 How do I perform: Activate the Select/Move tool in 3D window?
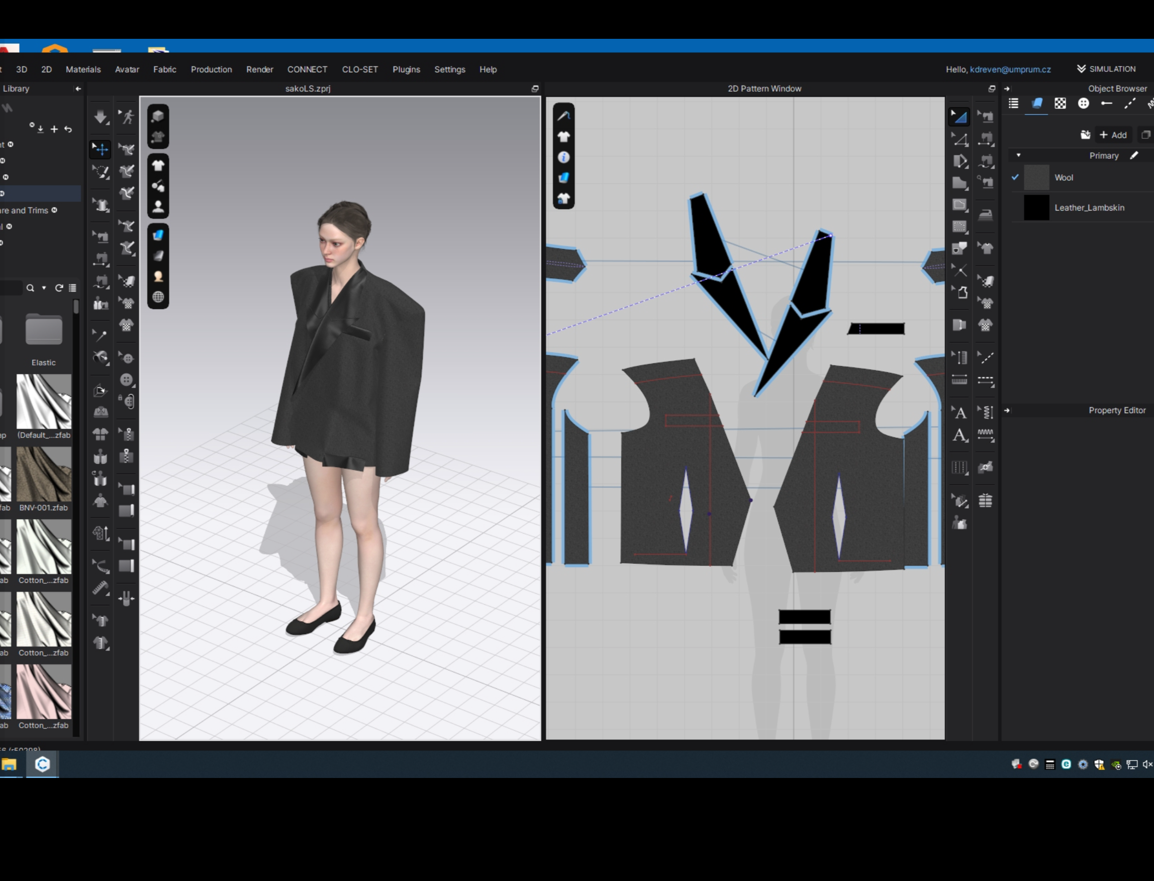(x=100, y=148)
